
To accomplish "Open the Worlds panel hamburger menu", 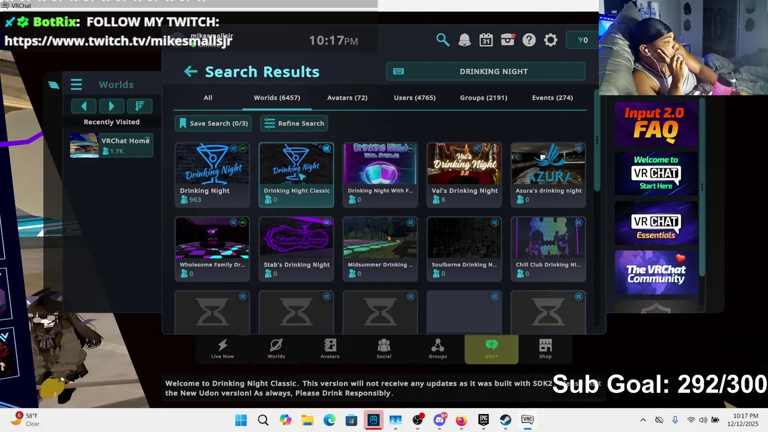I will pos(76,85).
